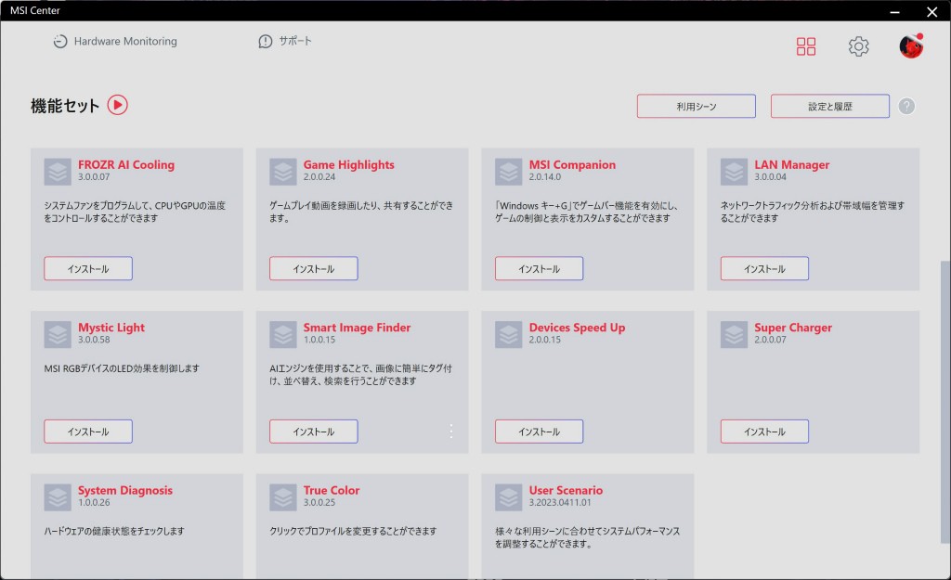Install the Super Charger feature
This screenshot has height=580, width=951.
764,432
